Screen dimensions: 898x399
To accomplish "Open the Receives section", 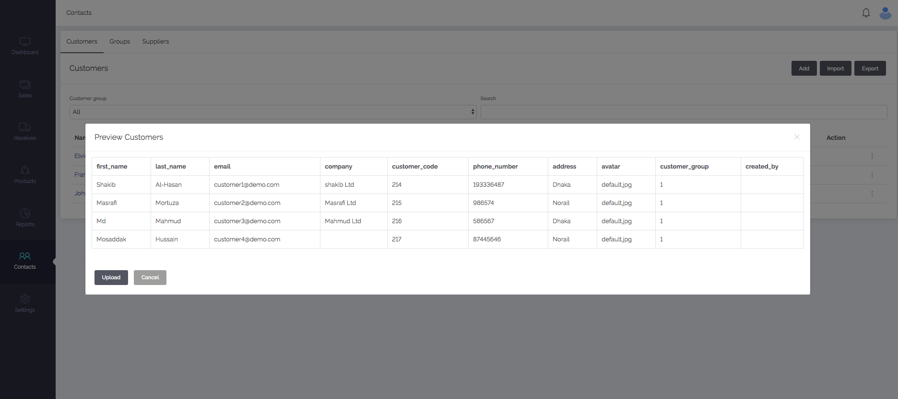I will pyautogui.click(x=25, y=132).
